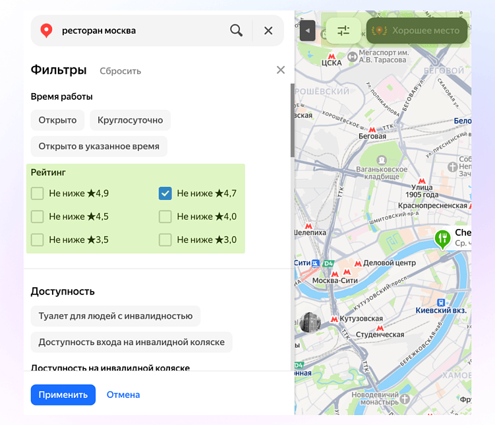The height and width of the screenshot is (425, 495).
Task: Click the blue Применить button
Action: click(63, 395)
